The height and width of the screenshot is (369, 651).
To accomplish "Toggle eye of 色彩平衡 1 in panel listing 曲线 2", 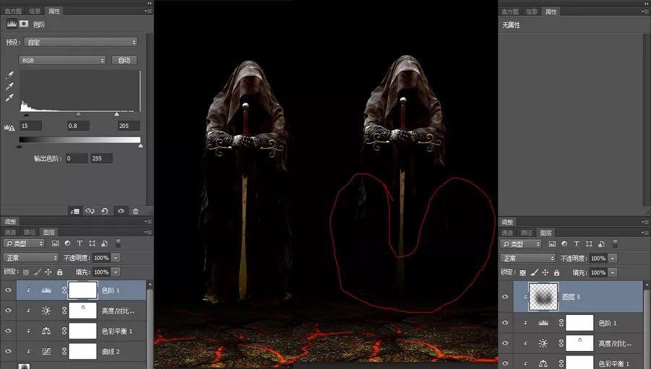I will coord(8,331).
